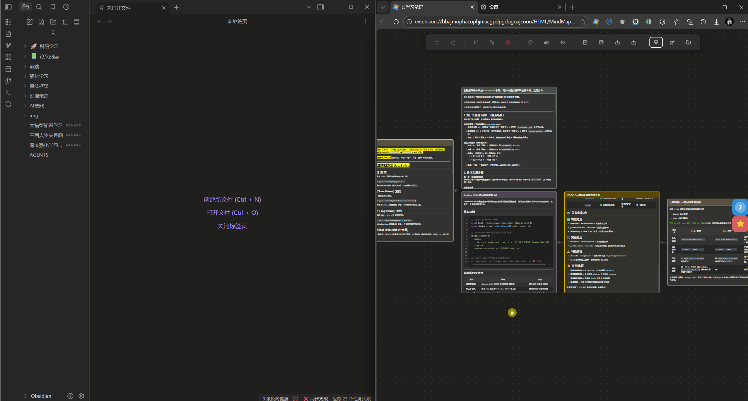Open the mind map color palette theme icon
748x401 pixels.
(530, 42)
